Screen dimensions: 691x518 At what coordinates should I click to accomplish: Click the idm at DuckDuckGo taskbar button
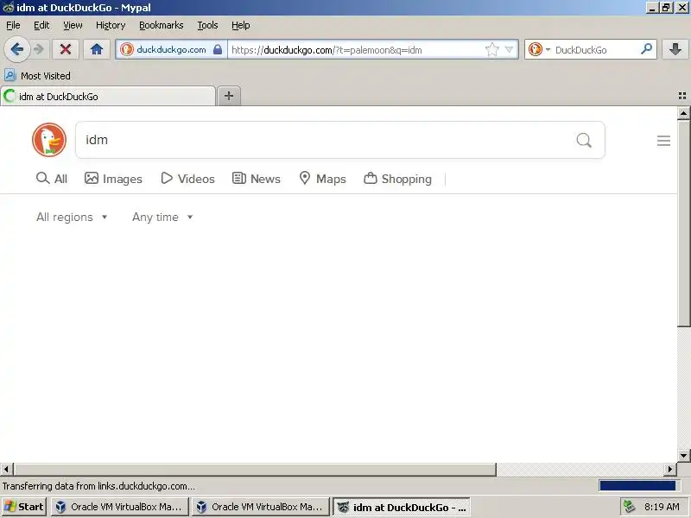click(401, 507)
